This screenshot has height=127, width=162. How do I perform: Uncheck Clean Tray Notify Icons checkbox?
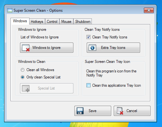(x=88, y=37)
